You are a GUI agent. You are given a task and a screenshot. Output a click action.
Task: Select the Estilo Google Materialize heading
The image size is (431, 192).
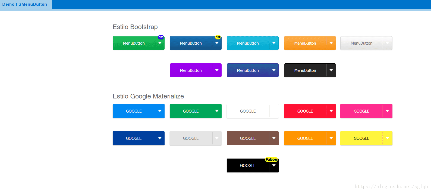tap(148, 96)
